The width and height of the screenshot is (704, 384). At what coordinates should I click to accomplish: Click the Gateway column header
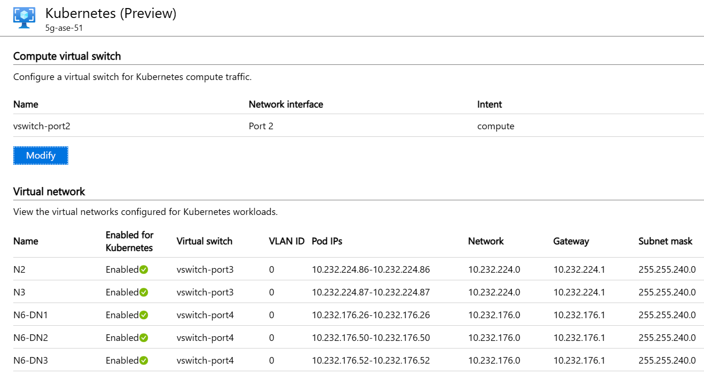point(571,241)
